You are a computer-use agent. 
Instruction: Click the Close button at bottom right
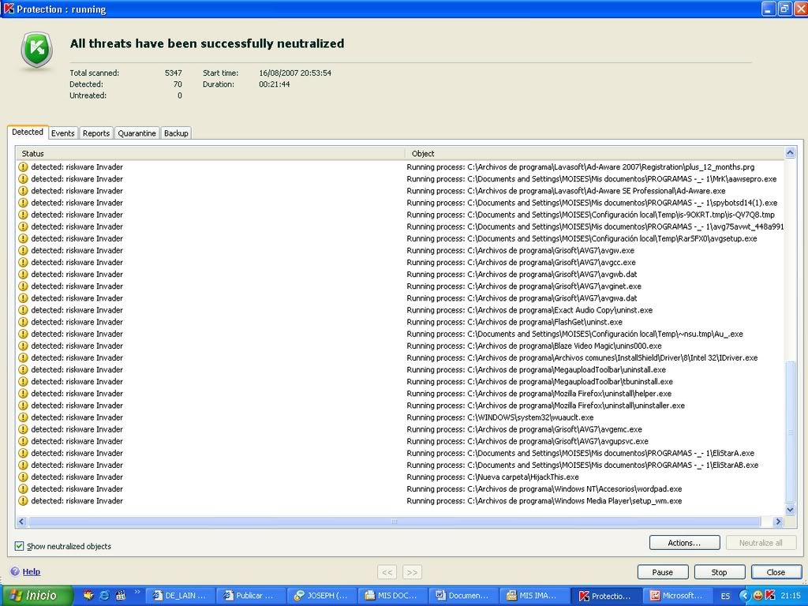(776, 572)
